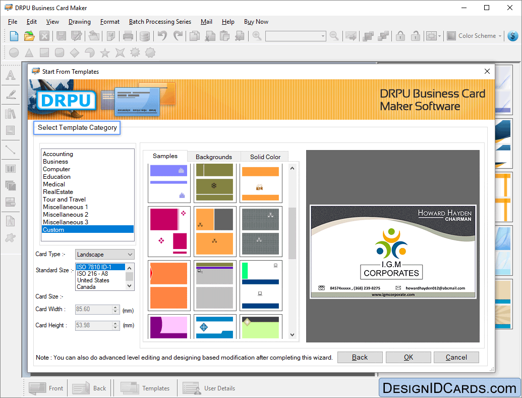
Task: Select the Custom template category
Action: [88, 230]
